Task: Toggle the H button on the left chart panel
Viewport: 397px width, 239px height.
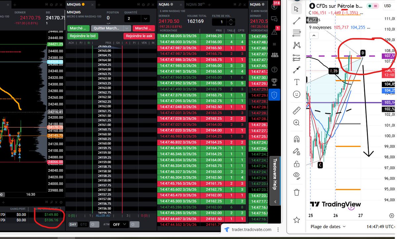Action: (47, 4)
